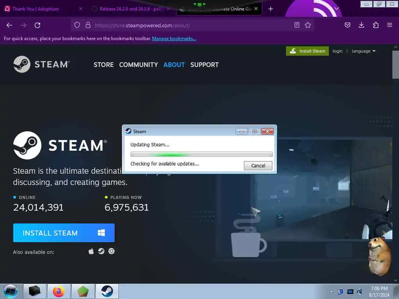Click the Updating Steam progress bar

201,154
